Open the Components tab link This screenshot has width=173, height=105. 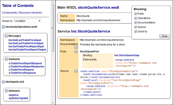click(x=10, y=13)
